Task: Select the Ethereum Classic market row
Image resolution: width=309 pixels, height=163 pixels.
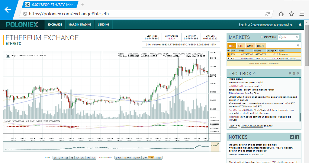Action: (x=264, y=58)
